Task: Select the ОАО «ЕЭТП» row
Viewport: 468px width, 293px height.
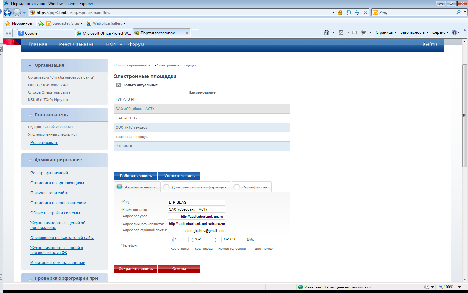Action: (x=202, y=118)
